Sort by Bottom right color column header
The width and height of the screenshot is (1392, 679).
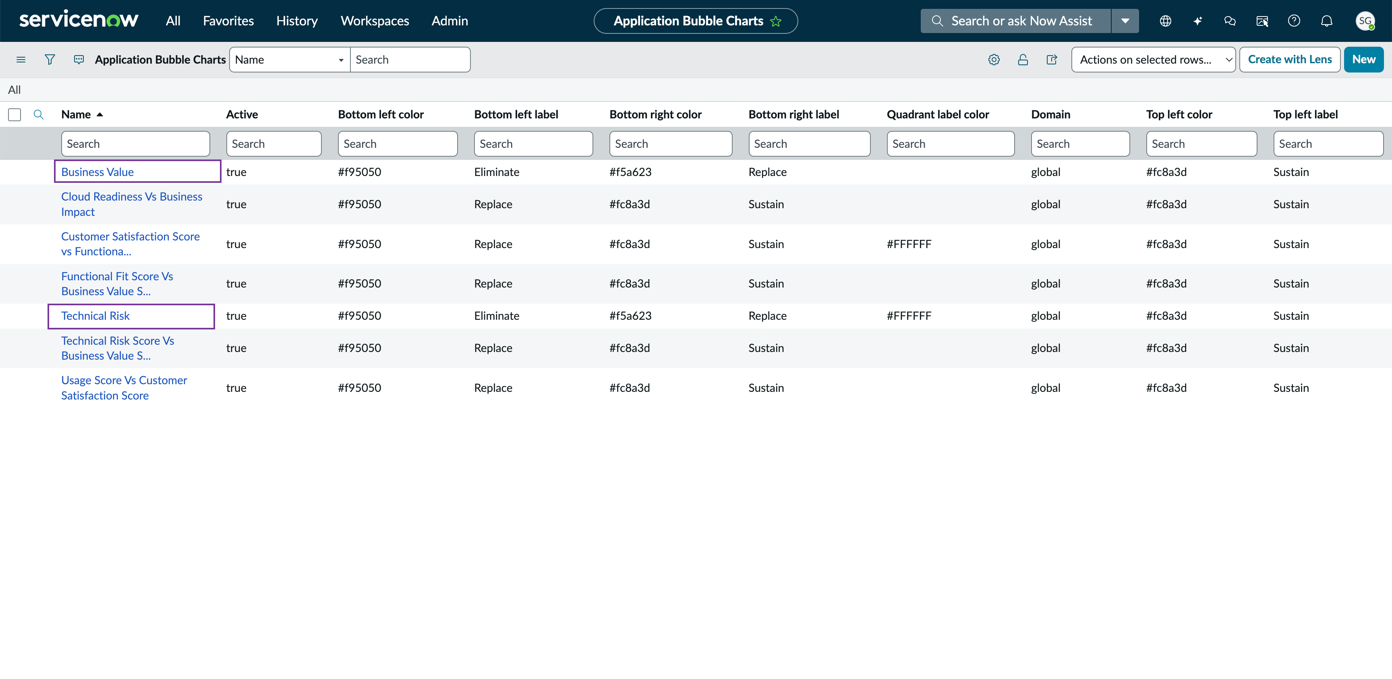[x=655, y=114]
